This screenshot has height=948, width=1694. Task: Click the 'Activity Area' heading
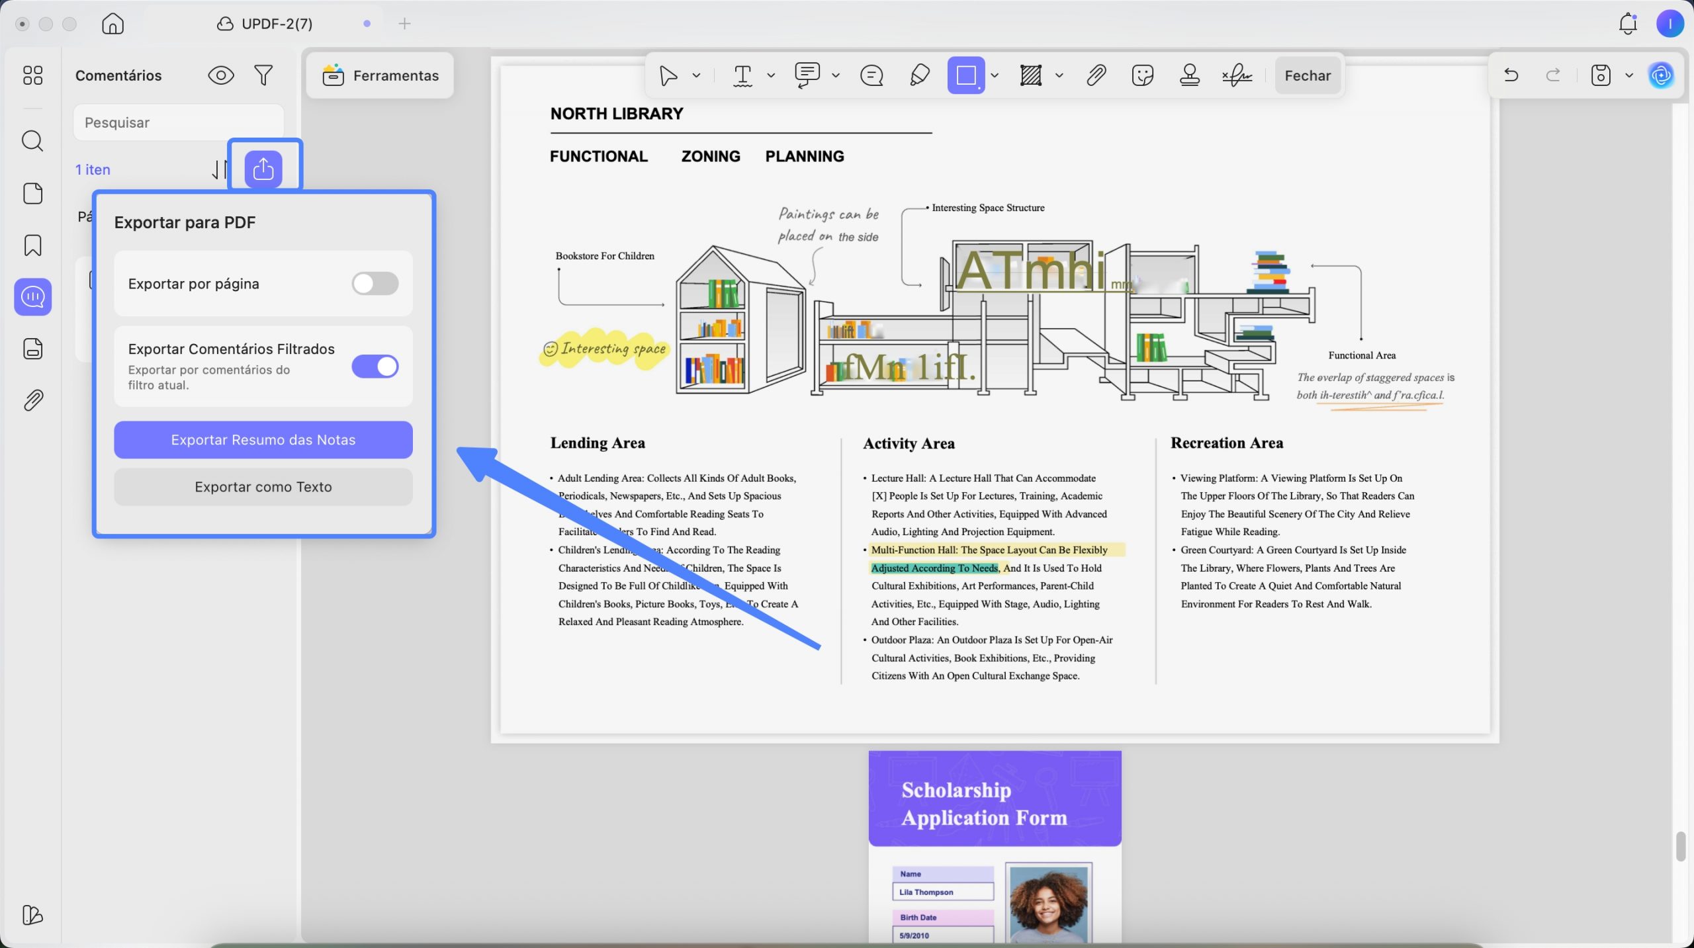point(909,443)
